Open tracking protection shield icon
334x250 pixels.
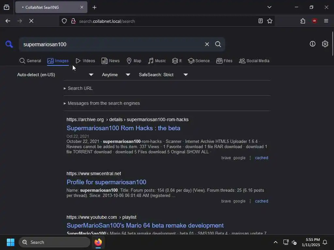coord(64,21)
